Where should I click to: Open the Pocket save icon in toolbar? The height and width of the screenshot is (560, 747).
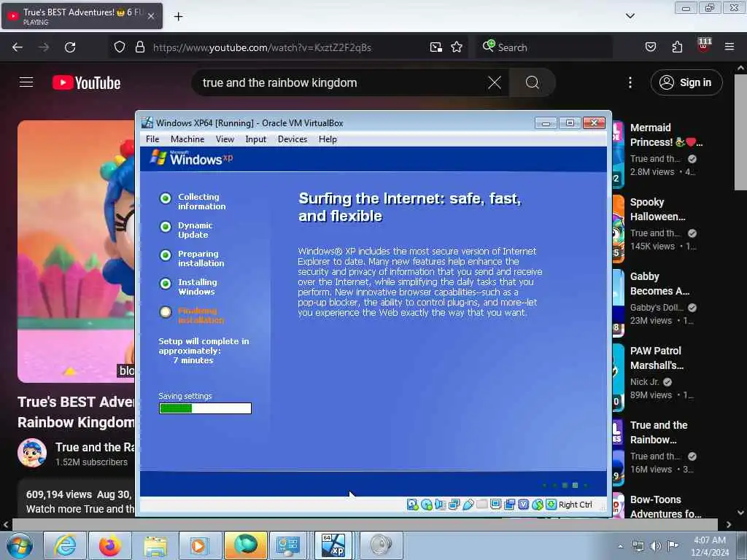click(650, 47)
